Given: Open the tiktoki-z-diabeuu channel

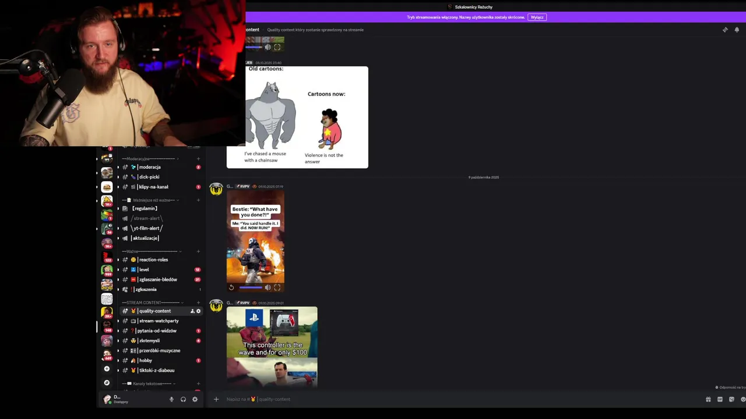Looking at the screenshot, I should click(x=161, y=370).
